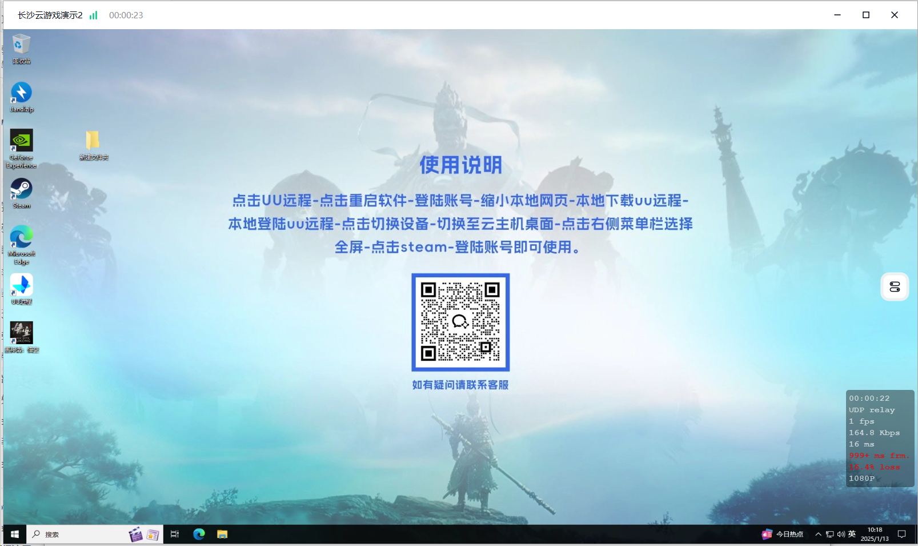
Task: Click the window title 长沙云游戏演示2
Action: tap(50, 15)
